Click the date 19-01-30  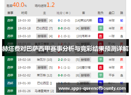[x=24, y=83]
